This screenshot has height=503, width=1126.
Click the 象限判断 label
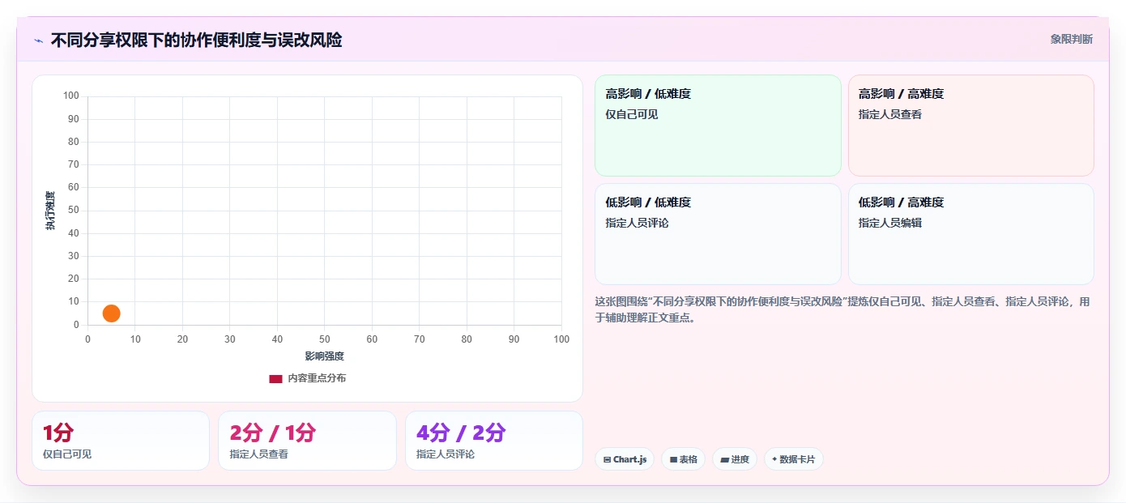[1072, 39]
